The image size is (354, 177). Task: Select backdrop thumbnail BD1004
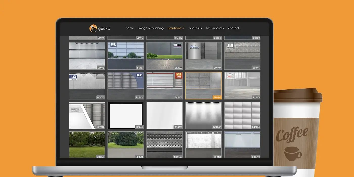(126, 86)
